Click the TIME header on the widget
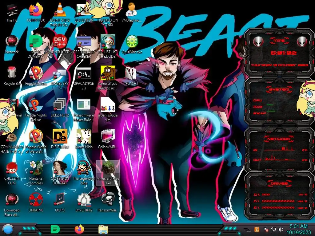 tap(279, 41)
